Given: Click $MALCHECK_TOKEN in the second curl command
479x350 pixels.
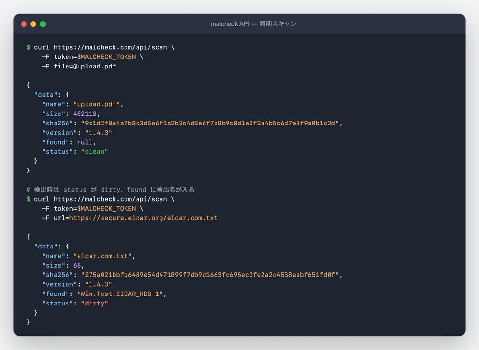Looking at the screenshot, I should coord(106,209).
